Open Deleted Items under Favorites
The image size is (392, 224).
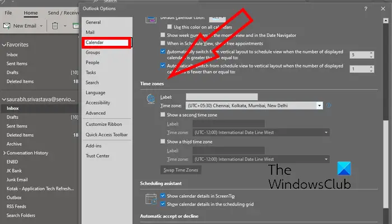click(x=20, y=82)
